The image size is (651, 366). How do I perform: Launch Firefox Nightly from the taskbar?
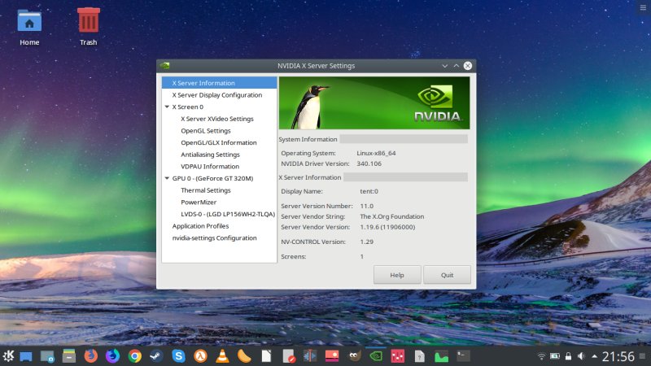tap(112, 356)
